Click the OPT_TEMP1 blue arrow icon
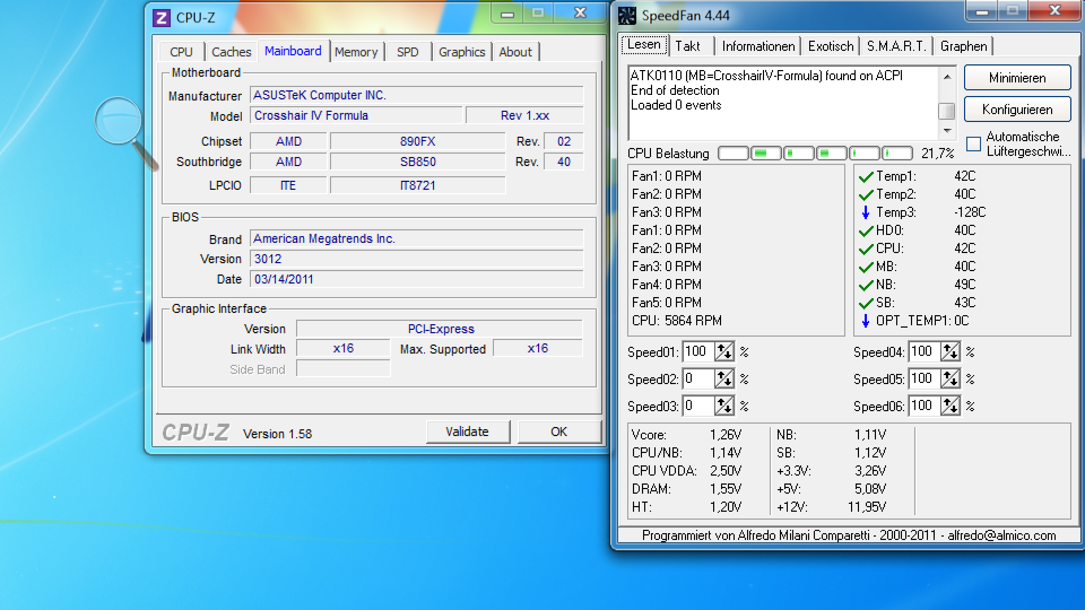Image resolution: width=1085 pixels, height=610 pixels. 865,321
